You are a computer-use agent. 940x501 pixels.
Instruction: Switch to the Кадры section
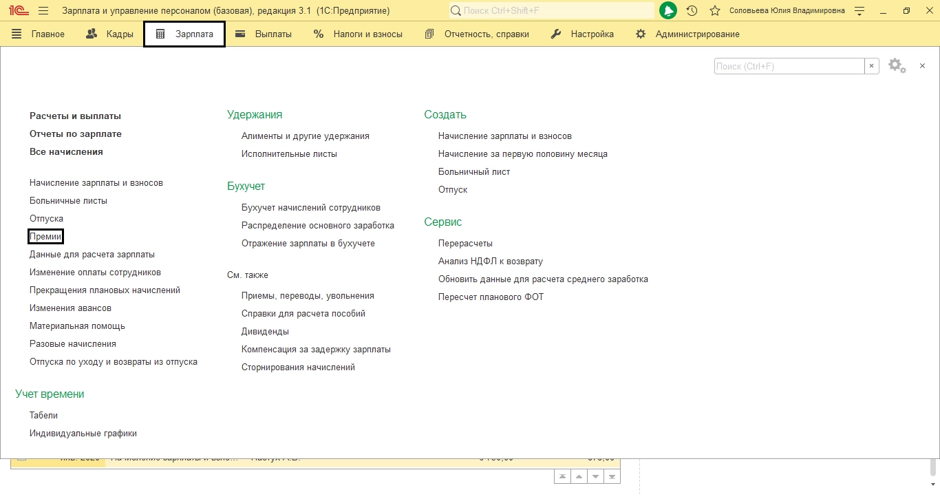coord(110,34)
